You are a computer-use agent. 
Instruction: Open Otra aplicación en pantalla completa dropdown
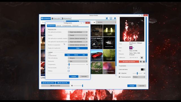click(x=78, y=39)
